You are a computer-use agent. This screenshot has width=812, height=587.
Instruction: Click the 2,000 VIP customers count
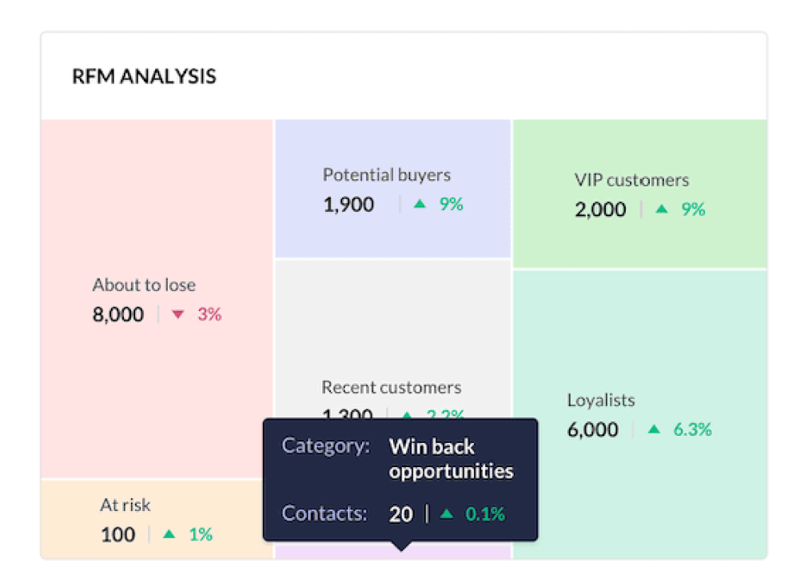(x=600, y=210)
